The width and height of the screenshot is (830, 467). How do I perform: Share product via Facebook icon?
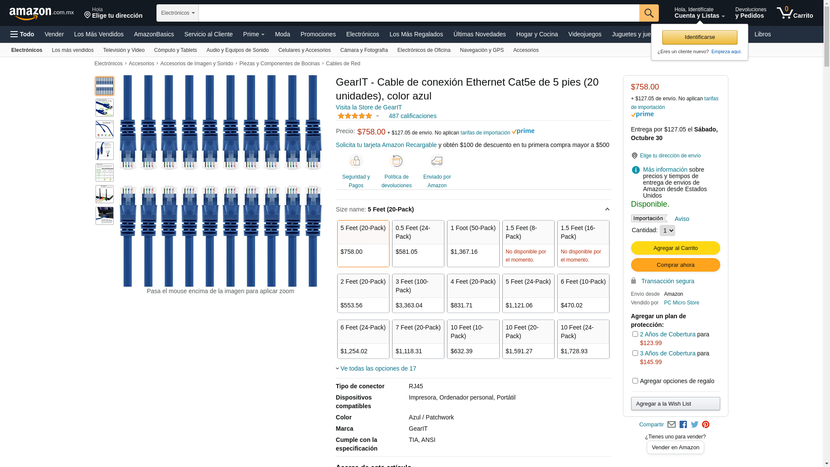pos(683,425)
